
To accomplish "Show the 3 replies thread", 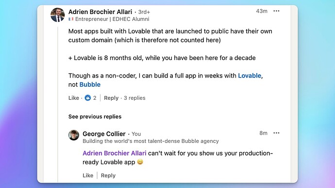I will point(134,98).
